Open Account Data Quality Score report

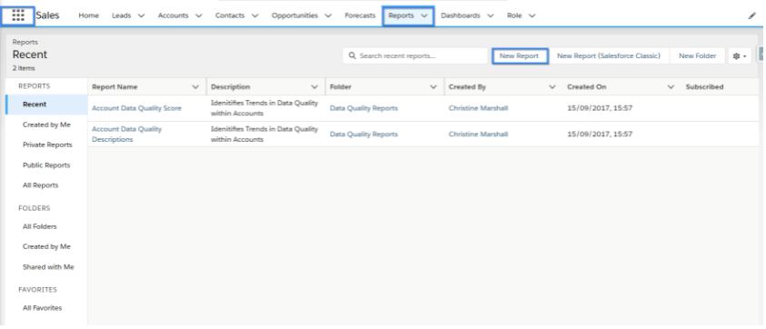(136, 108)
